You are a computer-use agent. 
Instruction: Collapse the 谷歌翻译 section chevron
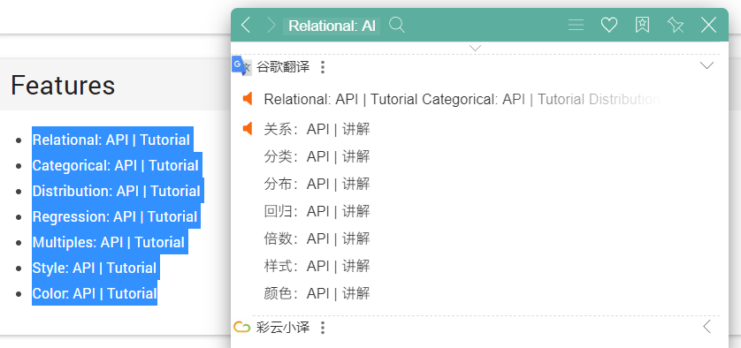coord(707,65)
